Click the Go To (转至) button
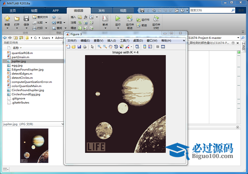This screenshot has height=174, width=248. [x=57, y=23]
